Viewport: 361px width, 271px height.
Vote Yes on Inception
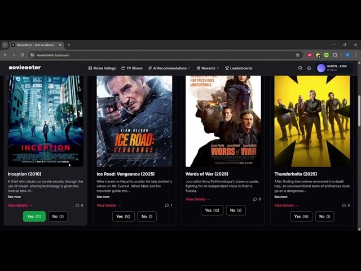tap(34, 216)
